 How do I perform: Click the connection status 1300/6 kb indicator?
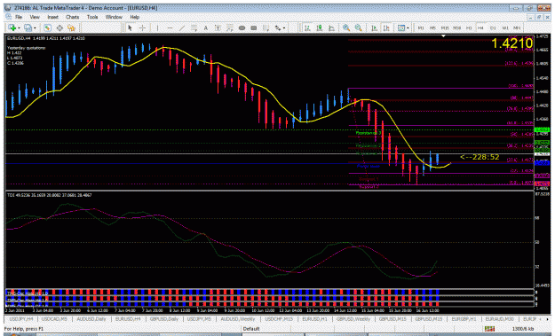coord(523,329)
